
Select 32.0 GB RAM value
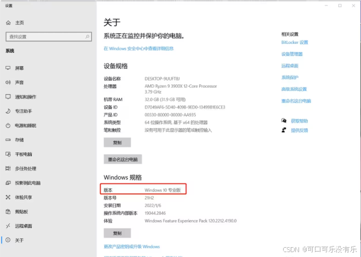(165, 99)
